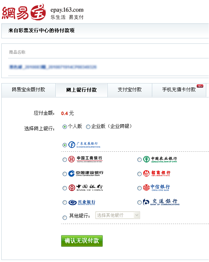209x262 pixels.
Task: Open the 手机充值卡付款 tab
Action: 179,90
